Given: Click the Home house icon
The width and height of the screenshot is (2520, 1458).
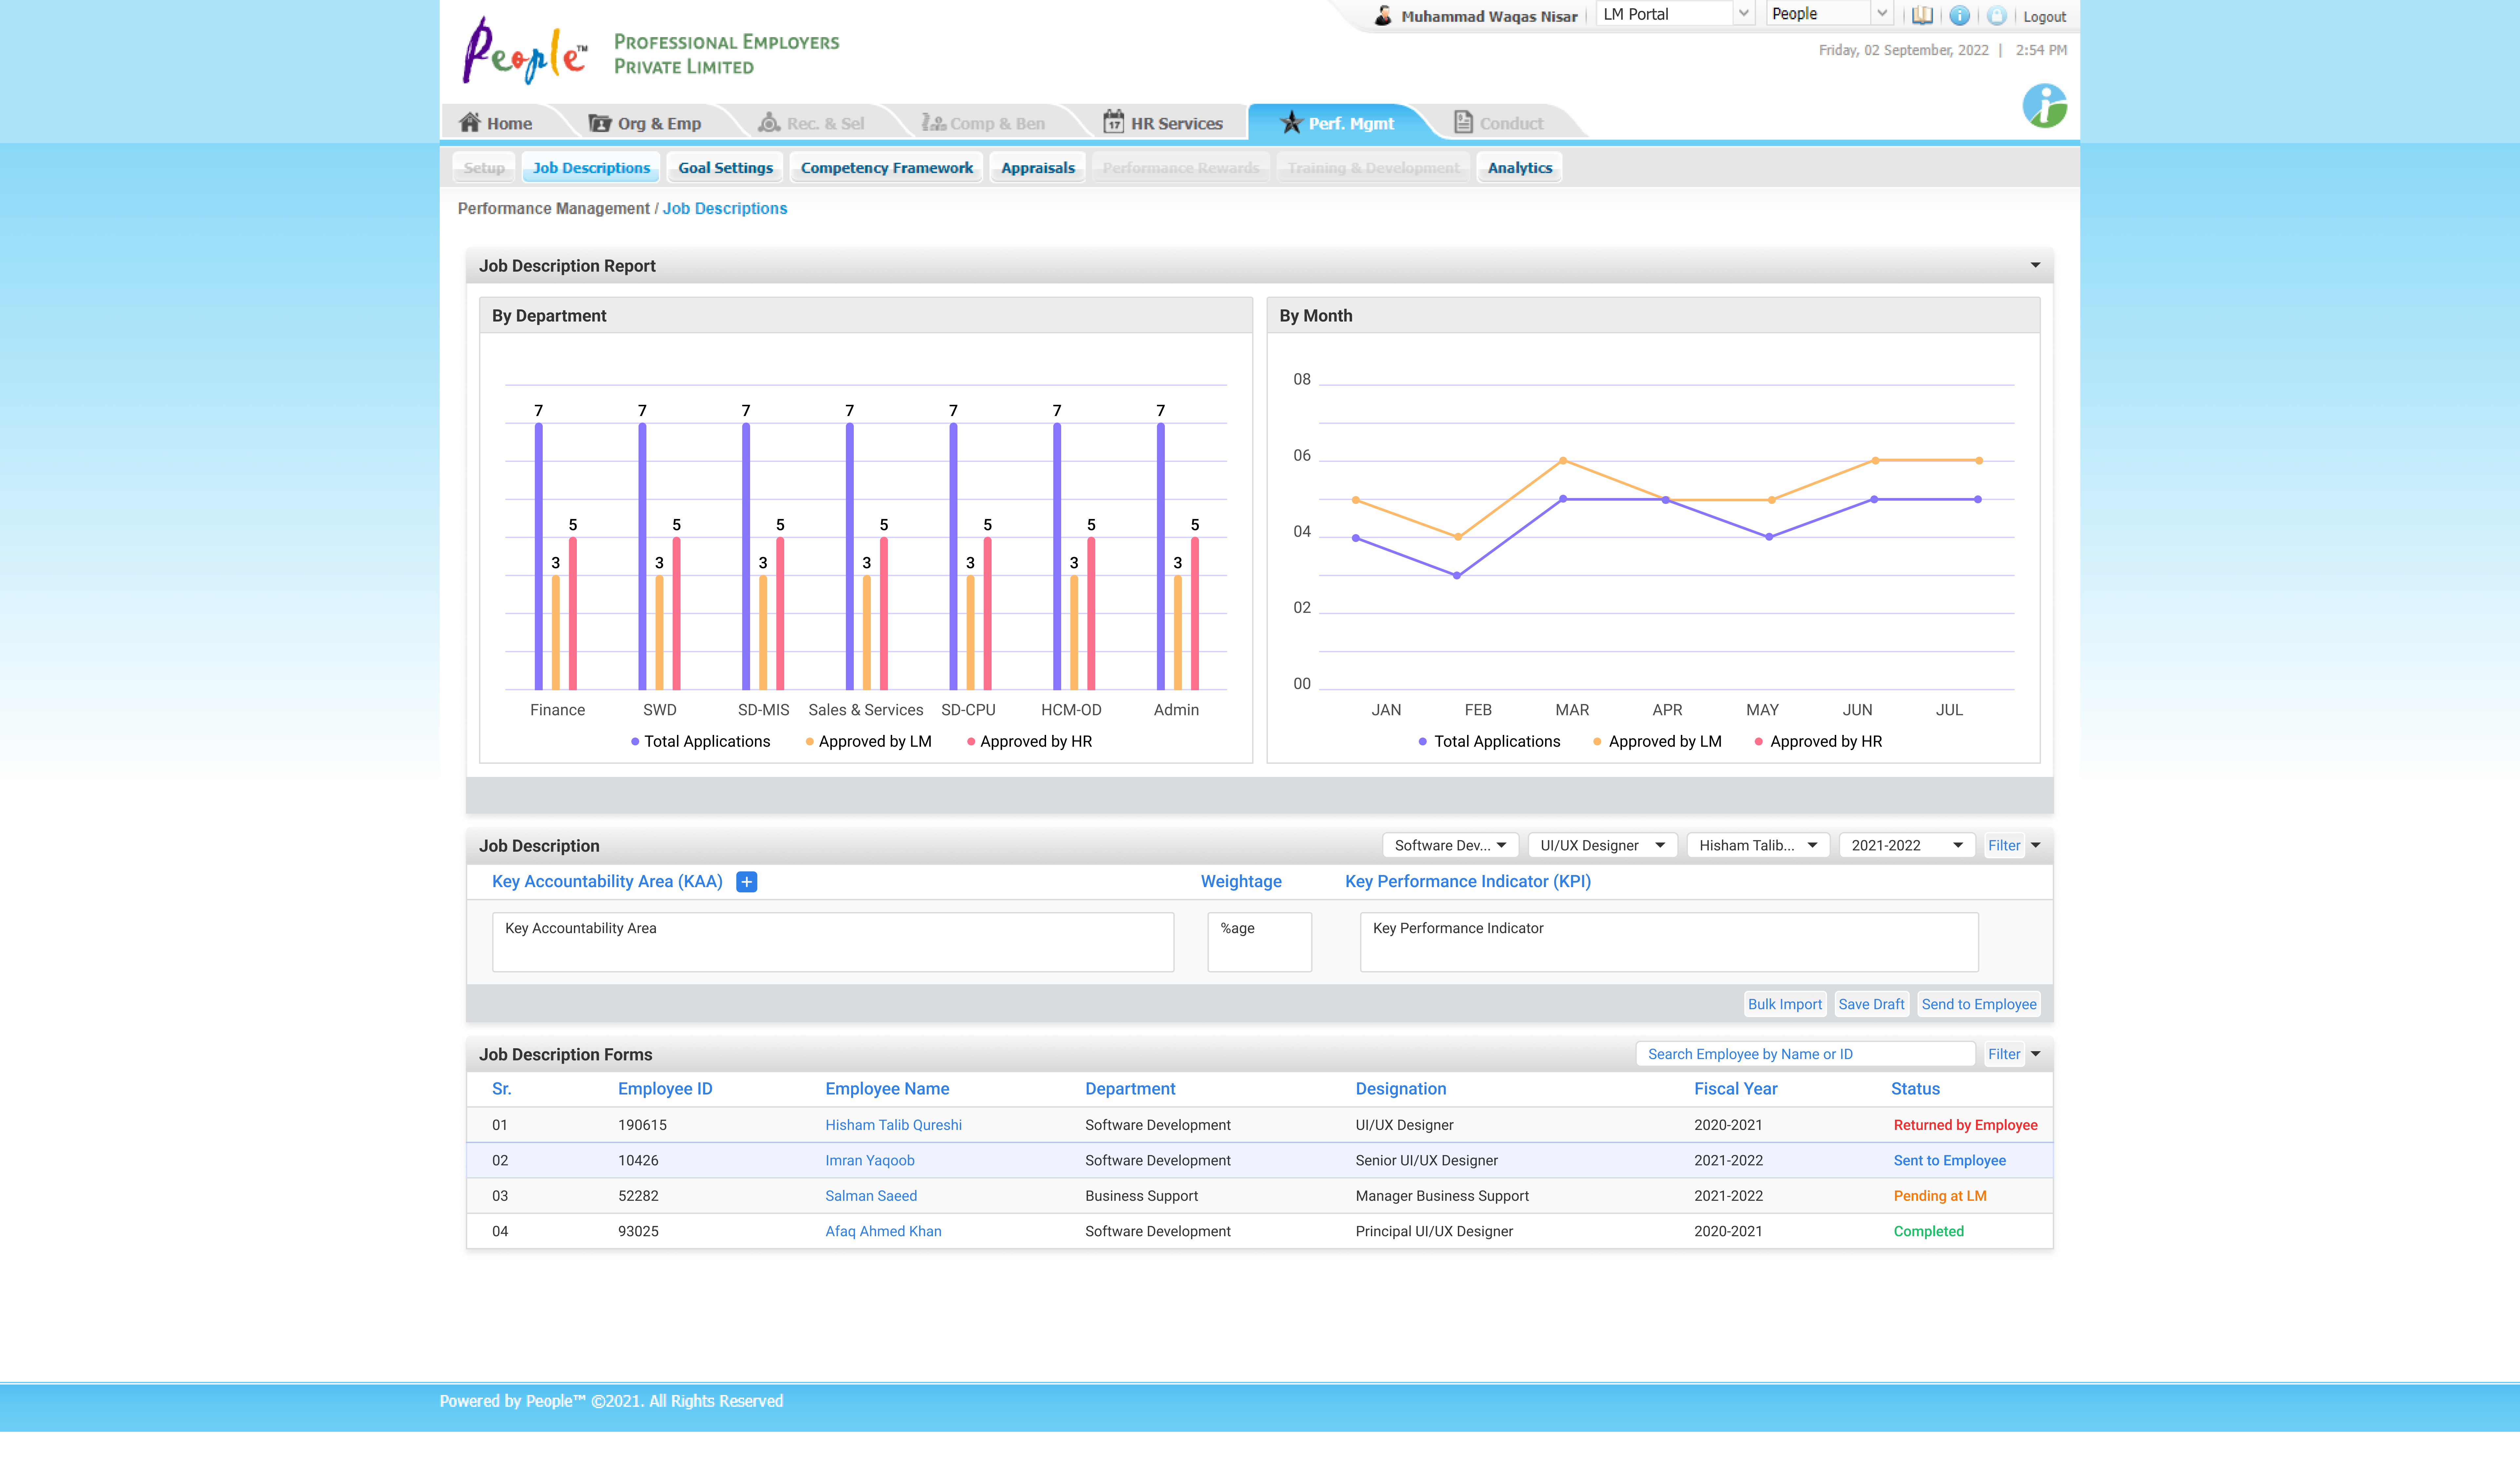Looking at the screenshot, I should point(470,122).
